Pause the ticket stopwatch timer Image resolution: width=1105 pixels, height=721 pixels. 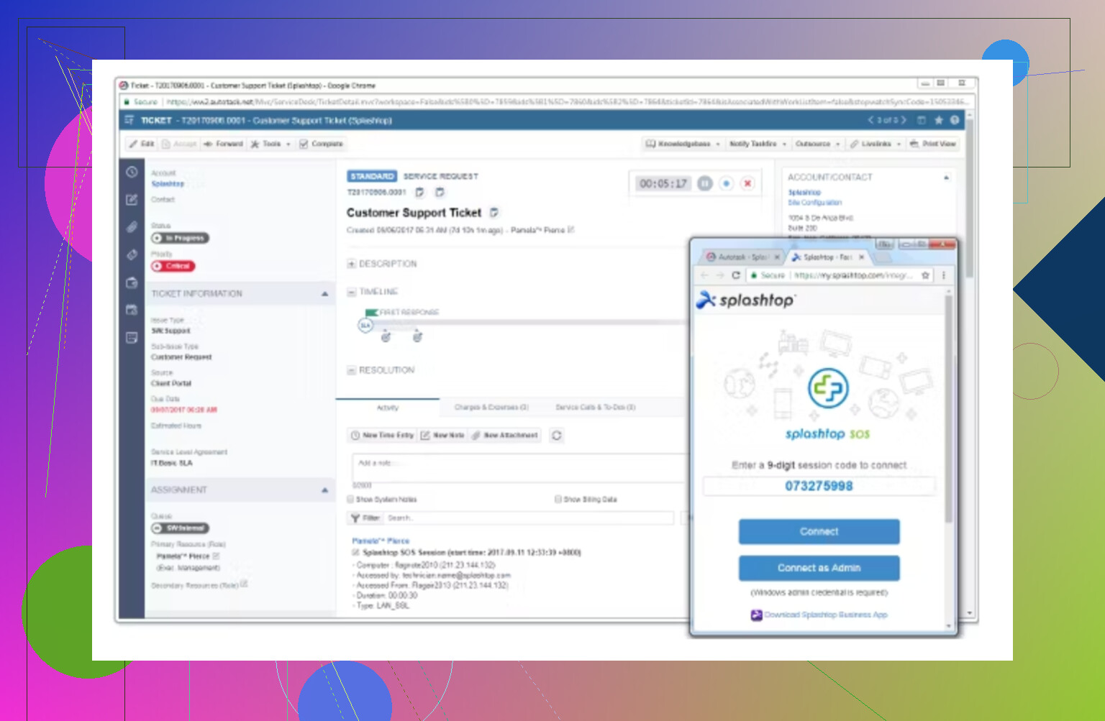pos(705,183)
